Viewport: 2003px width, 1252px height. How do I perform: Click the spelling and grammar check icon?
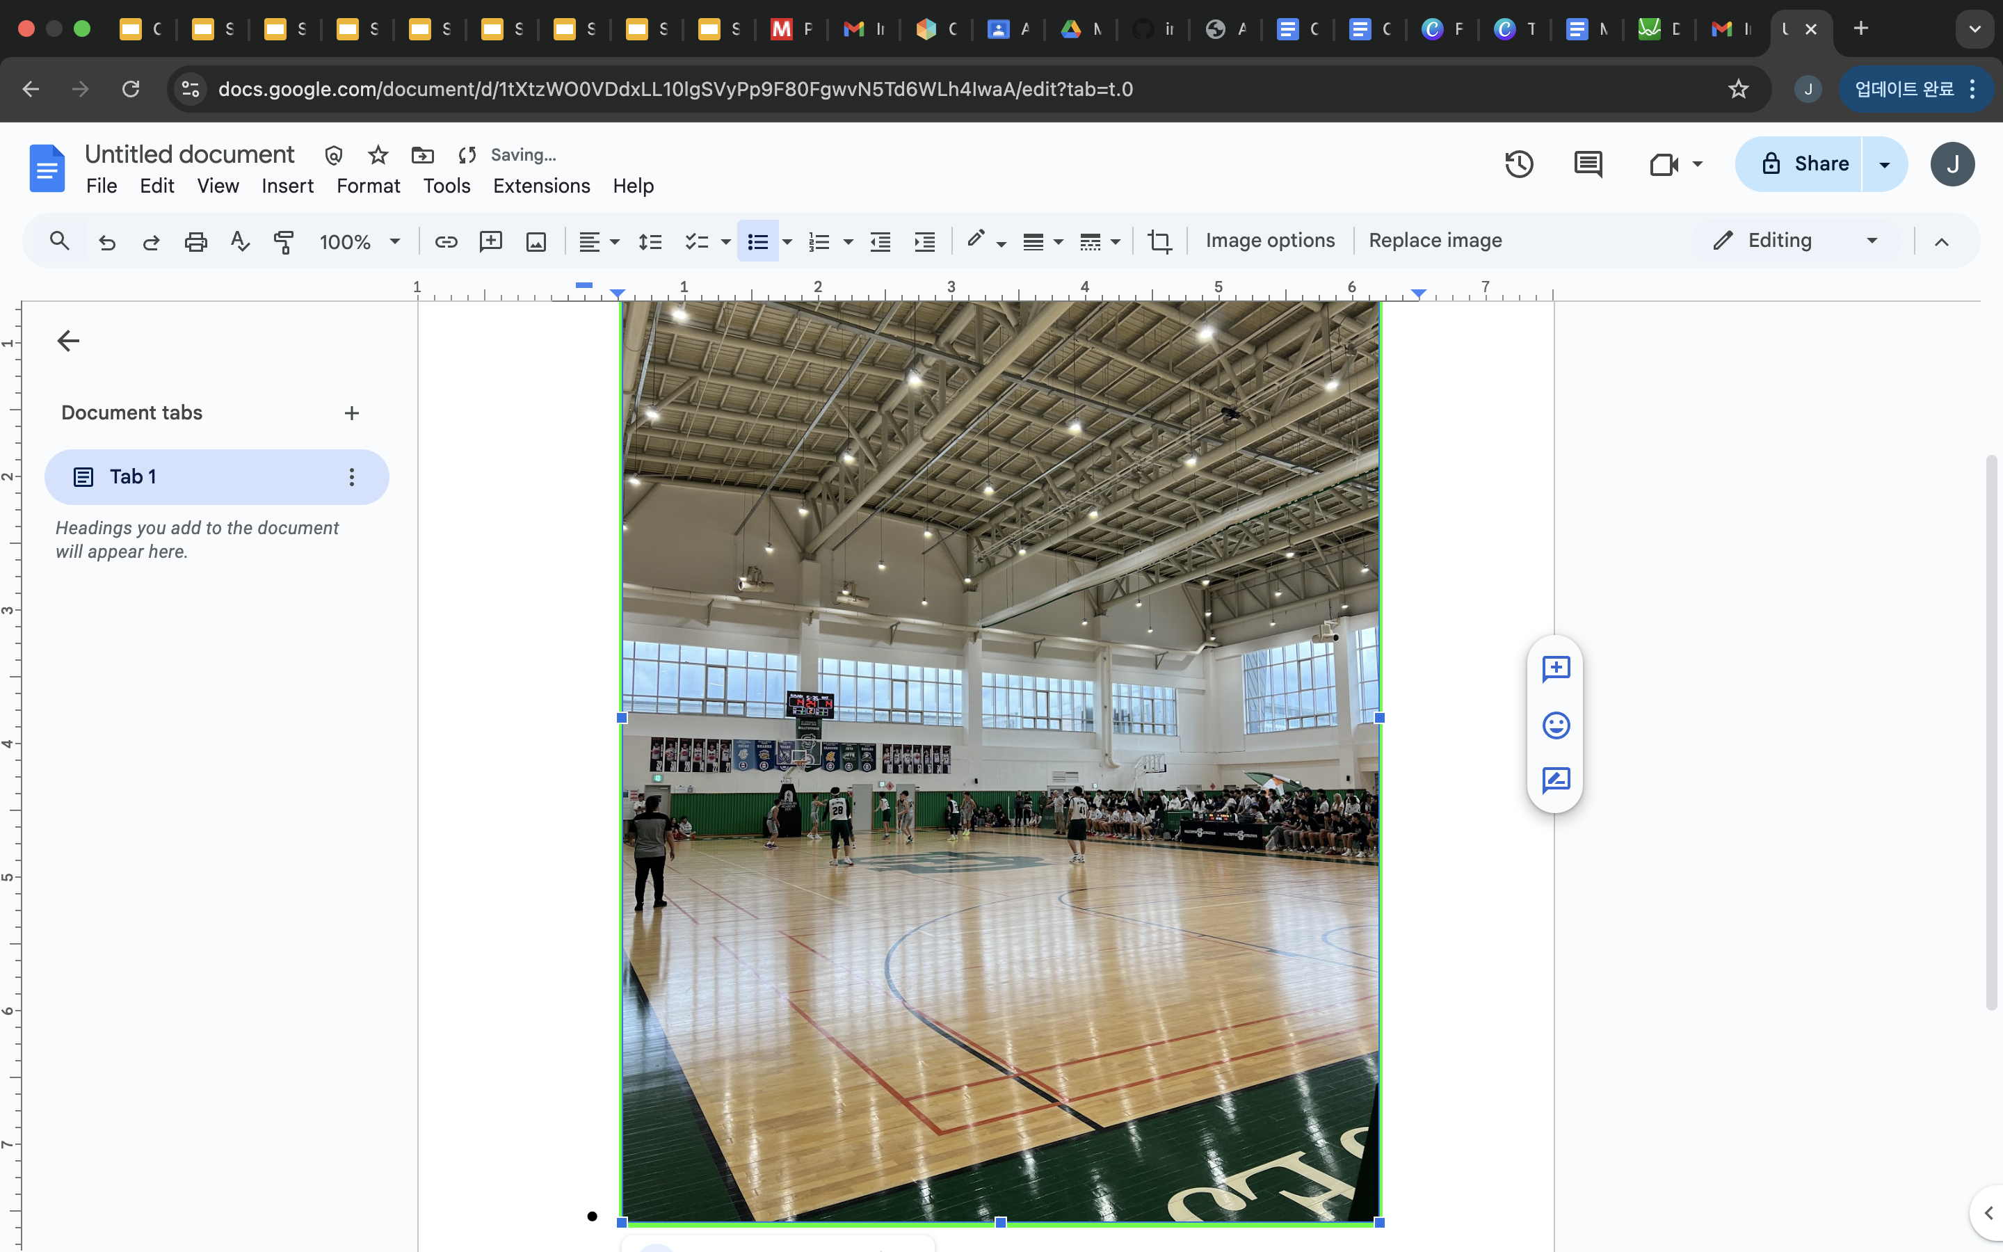pos(240,241)
